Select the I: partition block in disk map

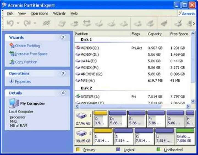103,136
